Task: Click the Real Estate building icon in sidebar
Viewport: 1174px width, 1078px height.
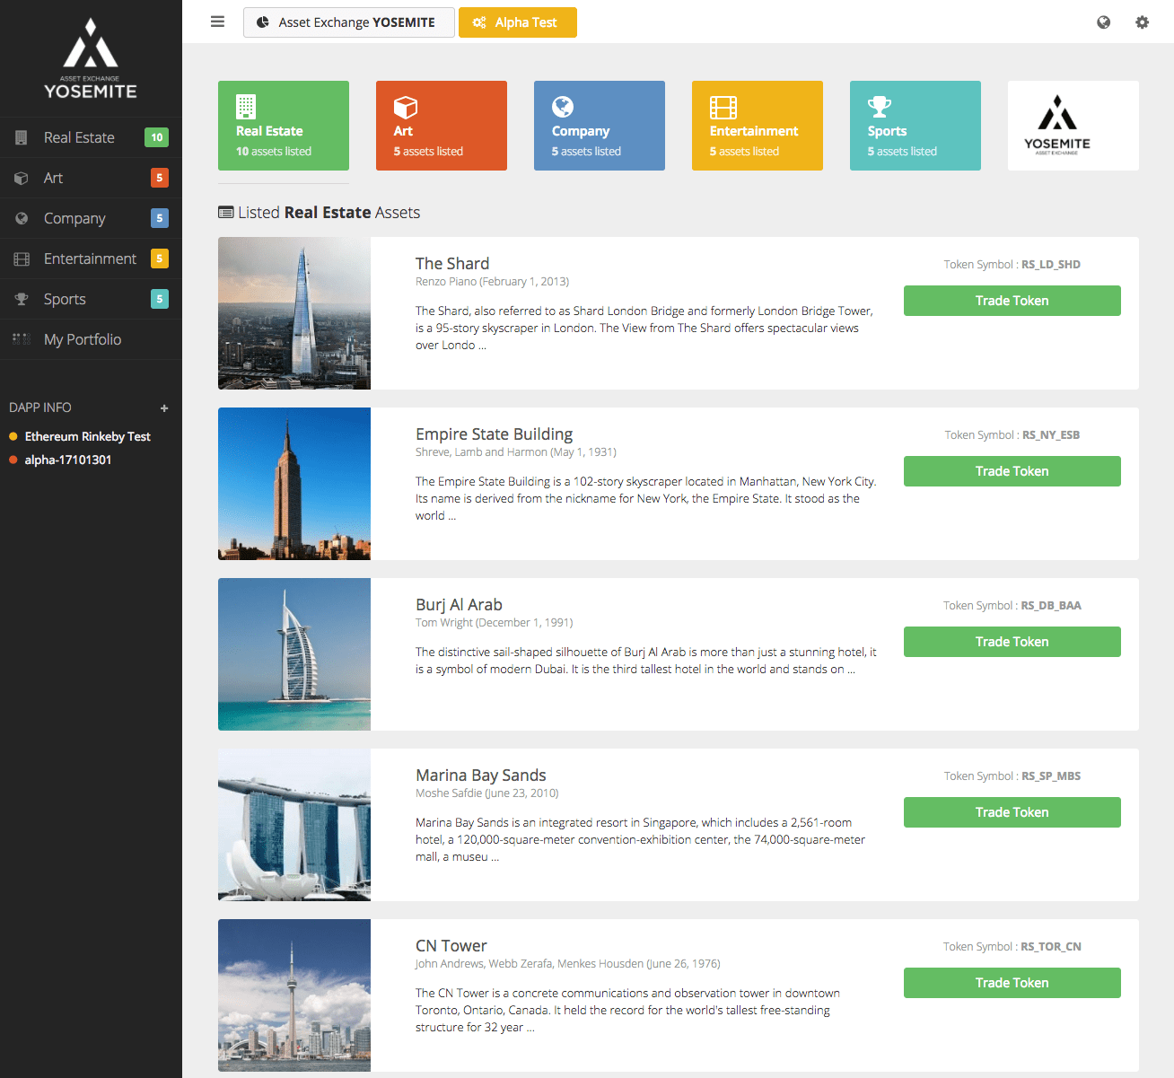Action: (x=22, y=137)
